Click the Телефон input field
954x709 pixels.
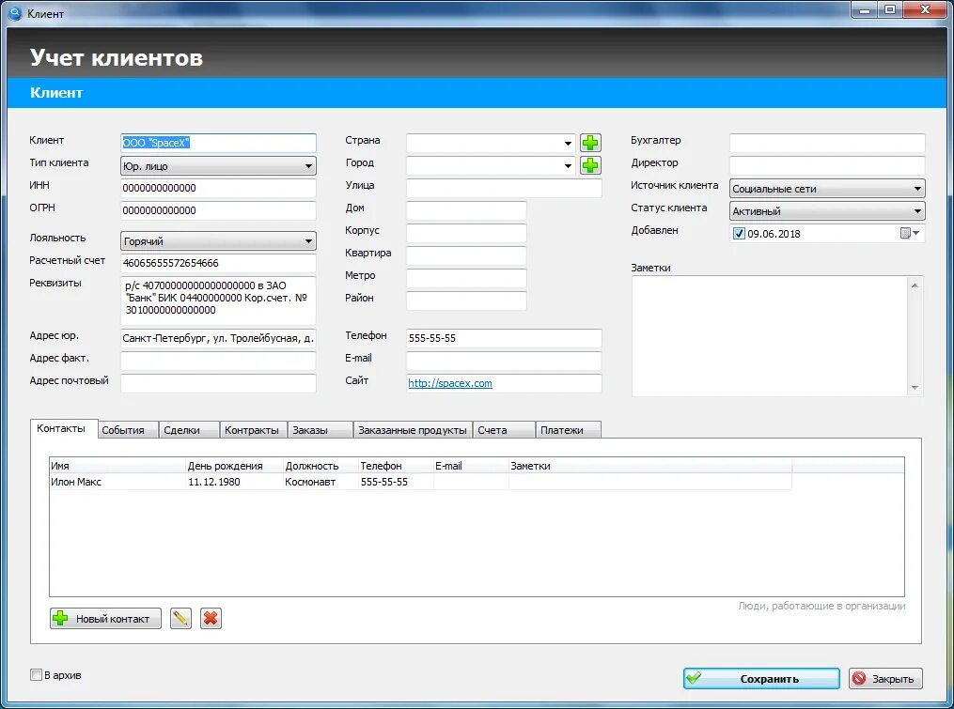click(504, 338)
